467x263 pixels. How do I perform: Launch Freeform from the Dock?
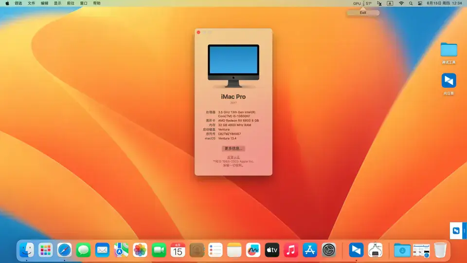tap(253, 250)
